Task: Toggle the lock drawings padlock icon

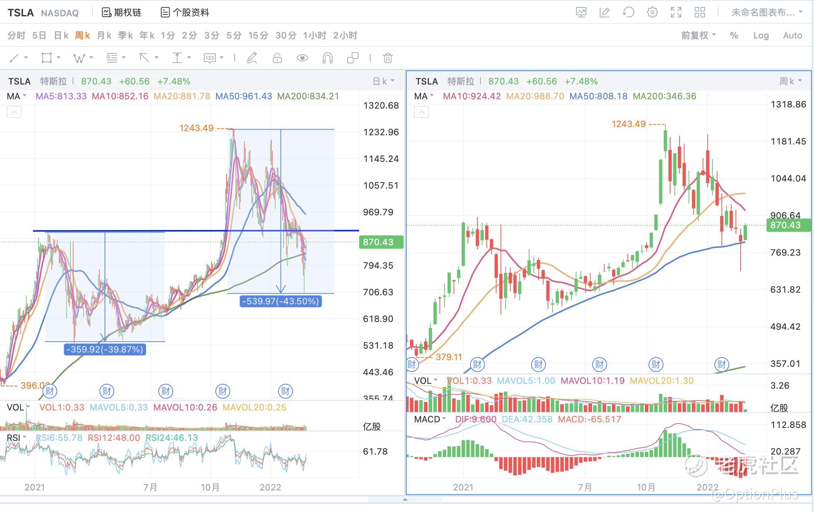Action: (277, 58)
